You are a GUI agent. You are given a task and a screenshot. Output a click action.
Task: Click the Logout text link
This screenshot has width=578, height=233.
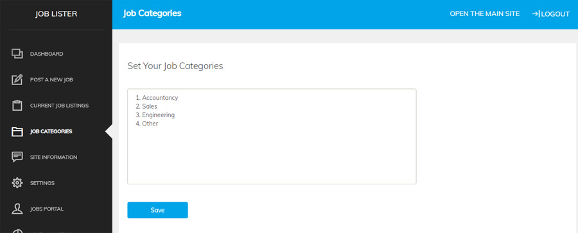pyautogui.click(x=555, y=14)
